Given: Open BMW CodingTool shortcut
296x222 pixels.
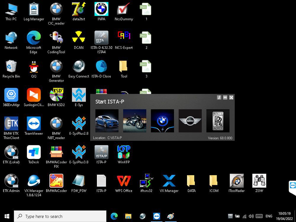Looking at the screenshot, I should (56, 42).
